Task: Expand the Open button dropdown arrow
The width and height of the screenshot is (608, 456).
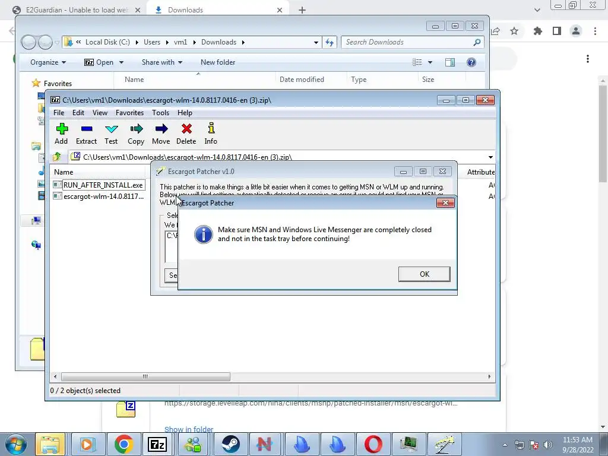Action: (x=121, y=62)
